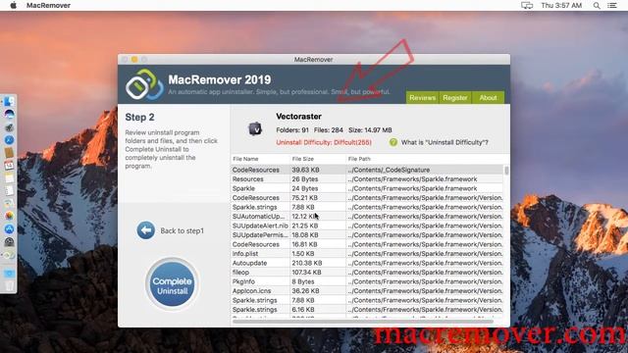628x353 pixels.
Task: Select the fileop file row
Action: pyautogui.click(x=367, y=273)
